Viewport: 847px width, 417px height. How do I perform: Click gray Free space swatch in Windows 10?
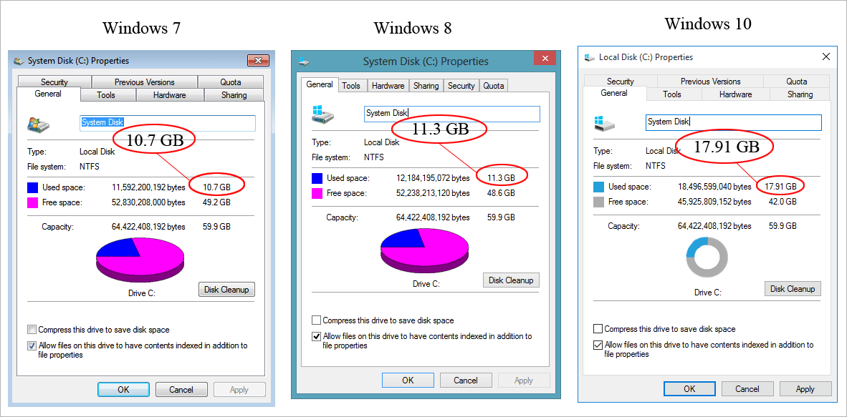[599, 202]
